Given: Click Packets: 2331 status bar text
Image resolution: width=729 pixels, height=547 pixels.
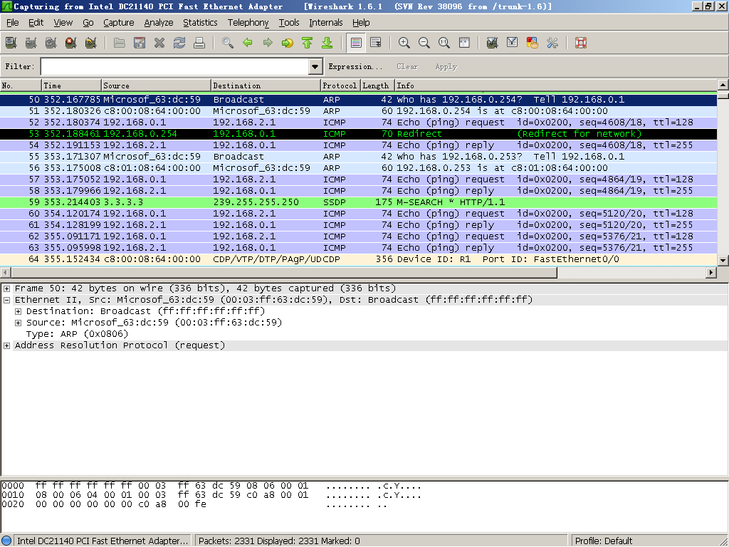Looking at the screenshot, I should click(279, 541).
